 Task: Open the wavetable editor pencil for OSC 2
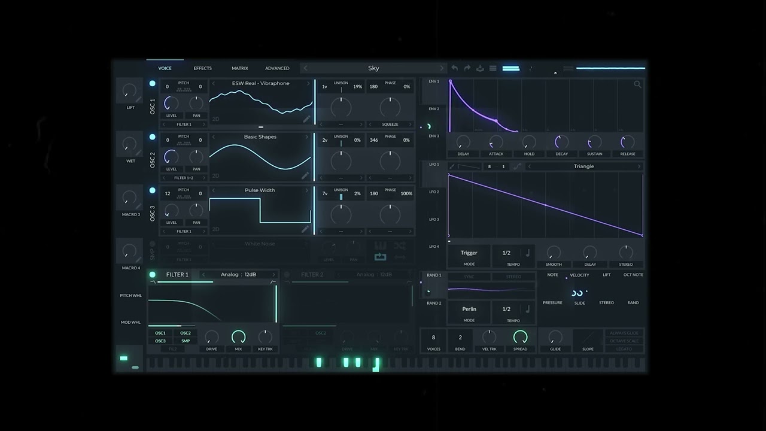click(x=306, y=175)
